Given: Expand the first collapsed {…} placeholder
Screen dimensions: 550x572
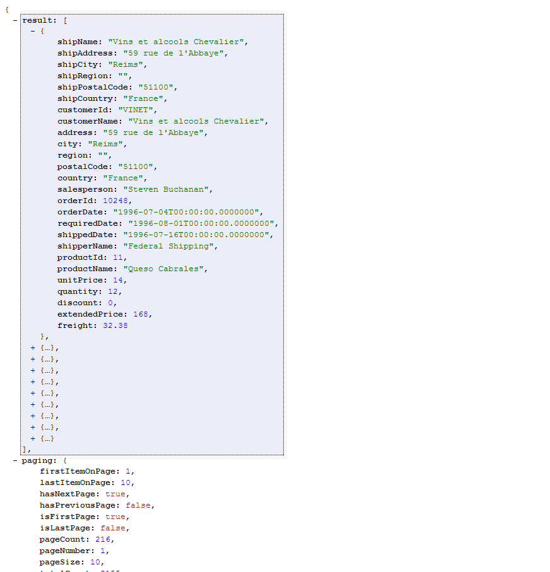Looking at the screenshot, I should [32, 347].
